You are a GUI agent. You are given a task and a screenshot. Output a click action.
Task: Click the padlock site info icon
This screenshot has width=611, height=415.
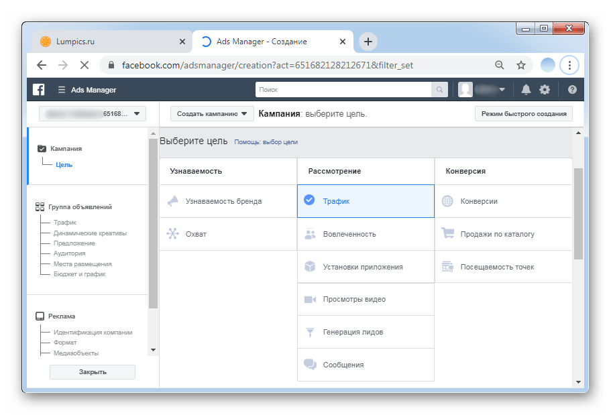111,65
